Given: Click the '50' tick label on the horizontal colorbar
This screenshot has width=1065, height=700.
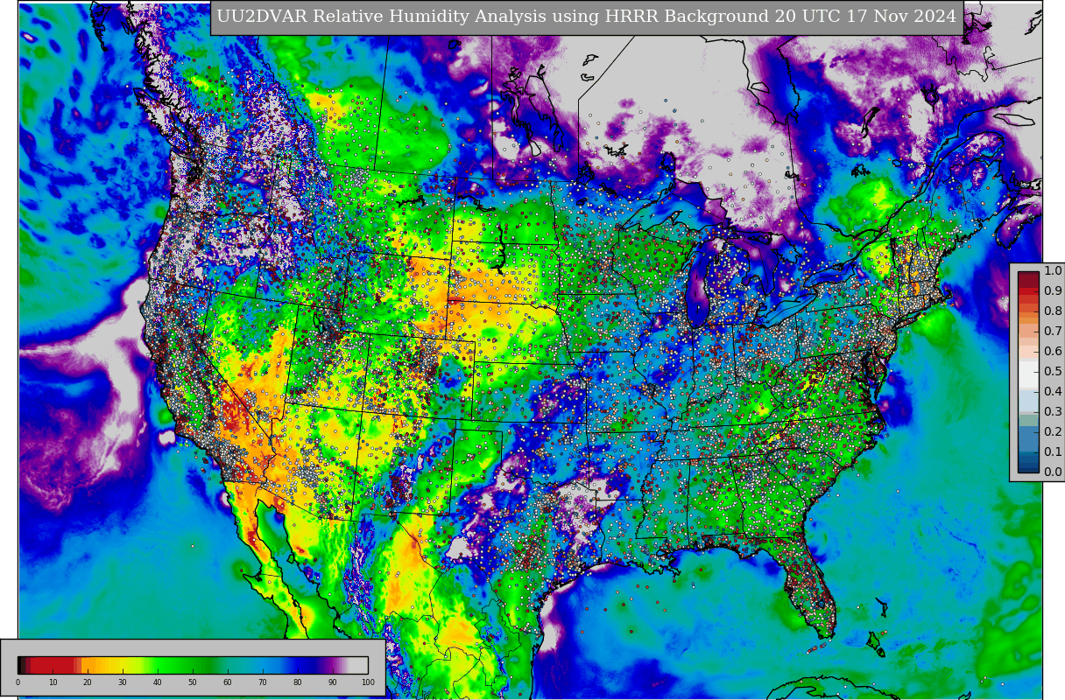Looking at the screenshot, I should click(x=193, y=682).
